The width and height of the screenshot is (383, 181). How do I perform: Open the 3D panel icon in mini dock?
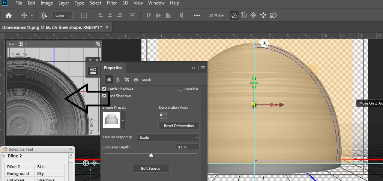coord(93,71)
